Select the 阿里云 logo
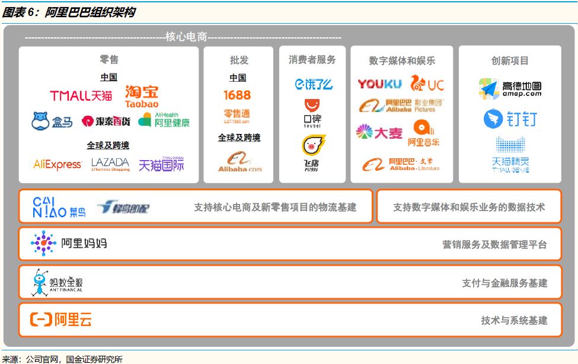This screenshot has height=364, width=578. pos(61,320)
